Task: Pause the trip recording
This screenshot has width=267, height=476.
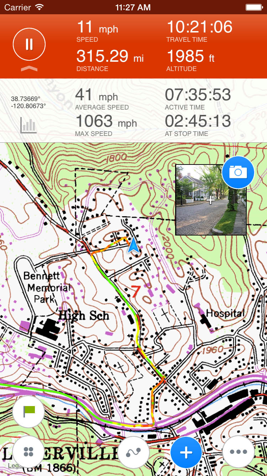Action: [29, 44]
